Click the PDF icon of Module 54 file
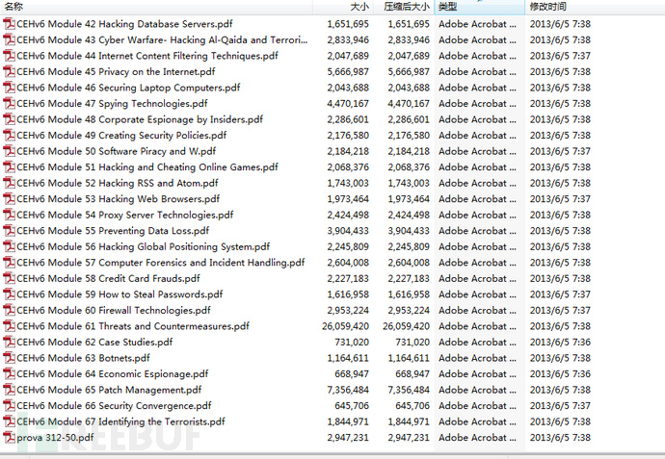Screen dimensions: 665x459 [9, 215]
